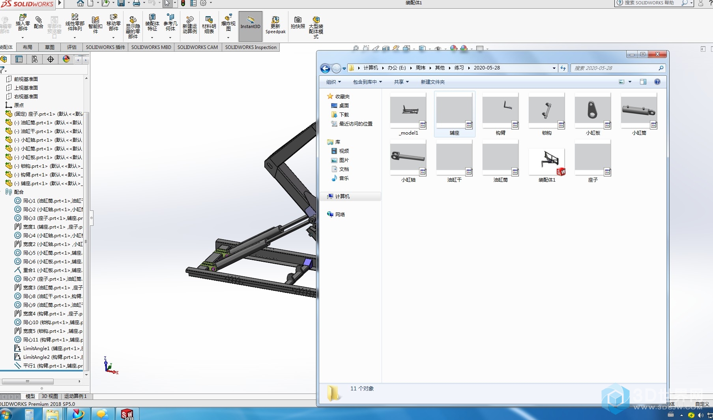The height and width of the screenshot is (420, 713).
Task: Select 座子.prt<1> in the design tree
Action: (x=44, y=114)
